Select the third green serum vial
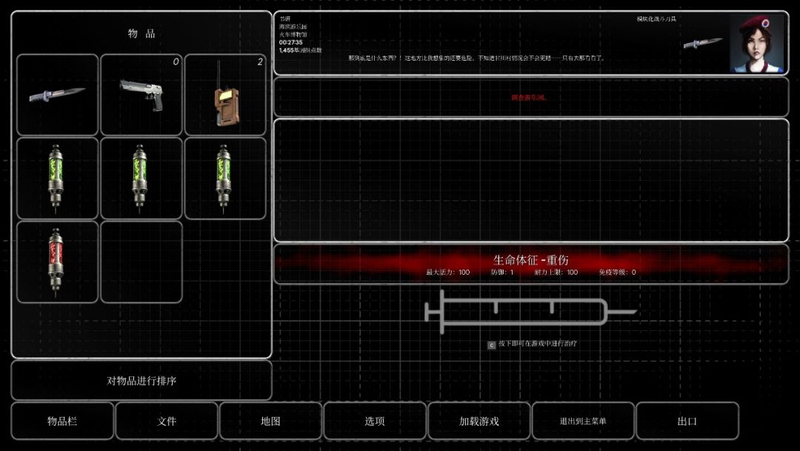The height and width of the screenshot is (451, 800). pyautogui.click(x=225, y=178)
